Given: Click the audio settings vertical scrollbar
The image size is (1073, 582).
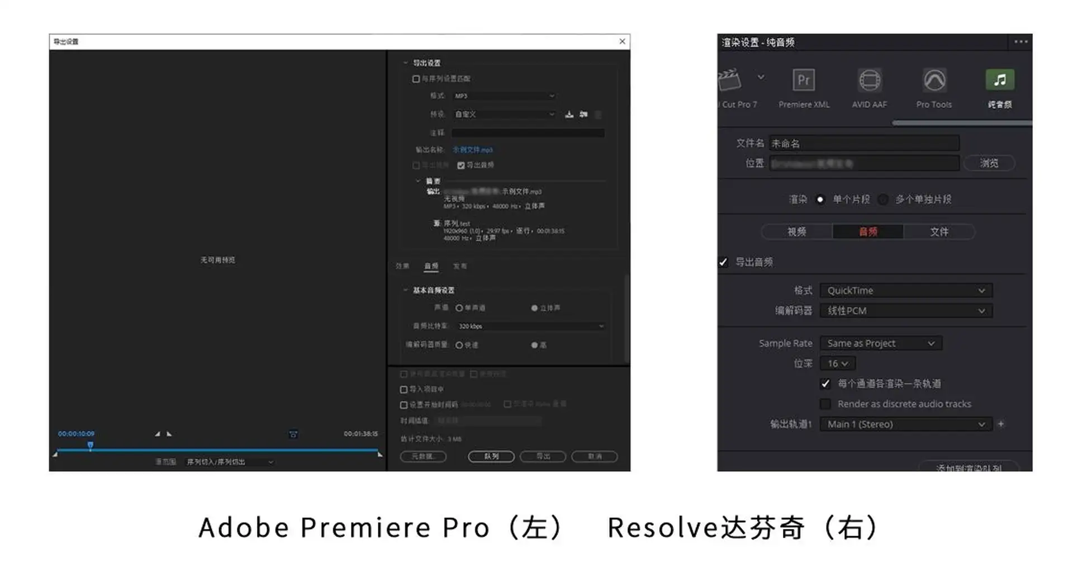Looking at the screenshot, I should click(626, 319).
